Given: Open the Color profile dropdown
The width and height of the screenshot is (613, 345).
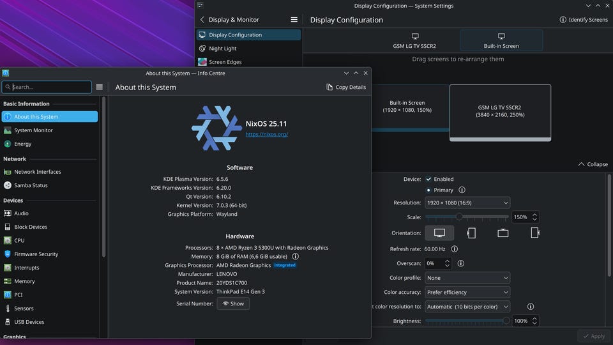Looking at the screenshot, I should pyautogui.click(x=467, y=278).
